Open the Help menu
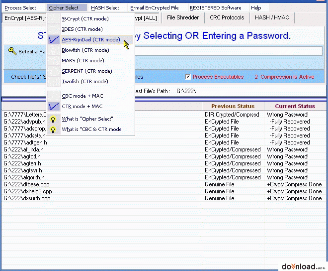 256,8
